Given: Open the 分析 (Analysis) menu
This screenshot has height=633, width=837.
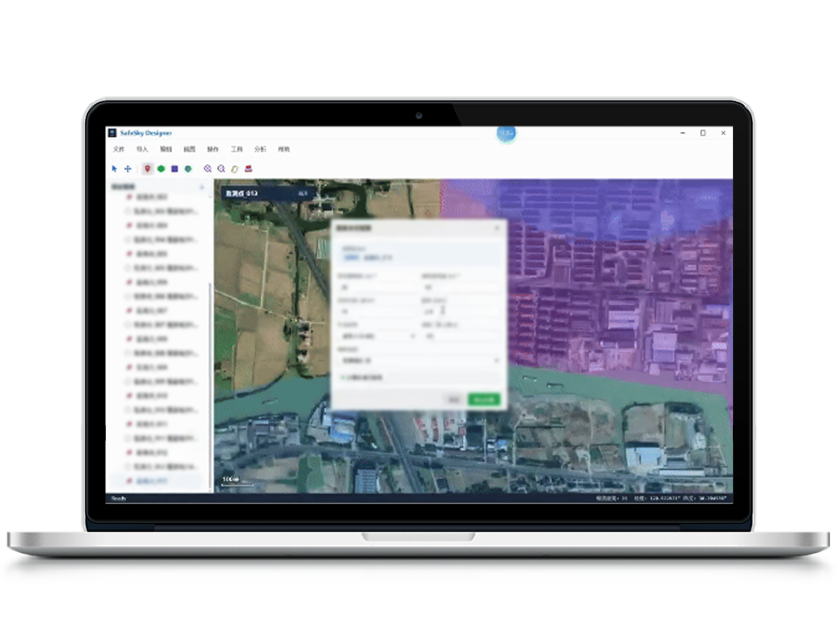Looking at the screenshot, I should [x=260, y=149].
